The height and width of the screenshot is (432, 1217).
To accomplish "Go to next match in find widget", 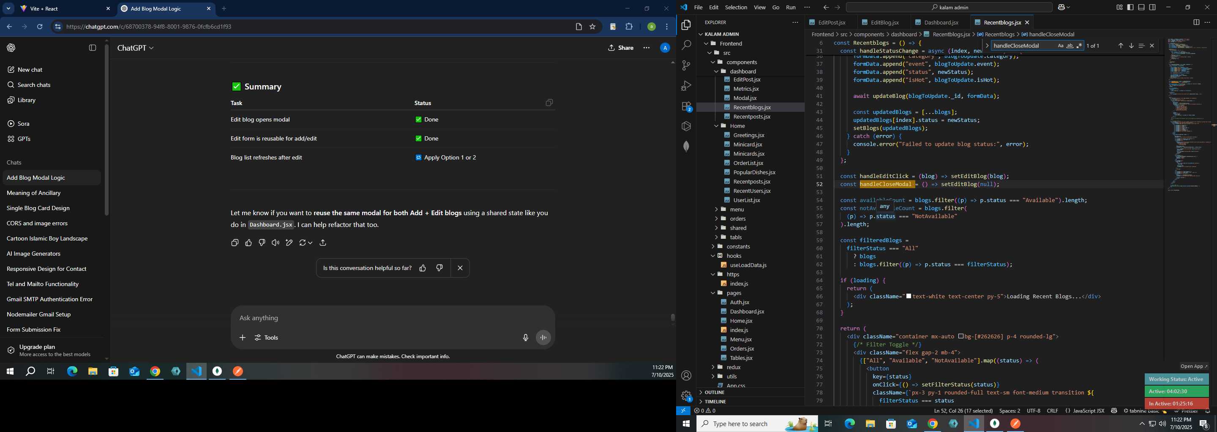I will pyautogui.click(x=1131, y=46).
